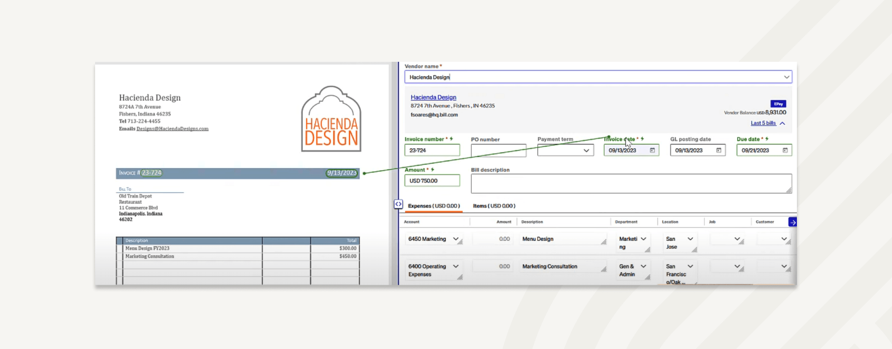Open the 6450 Marketing account dropdown
The height and width of the screenshot is (349, 892).
click(456, 239)
